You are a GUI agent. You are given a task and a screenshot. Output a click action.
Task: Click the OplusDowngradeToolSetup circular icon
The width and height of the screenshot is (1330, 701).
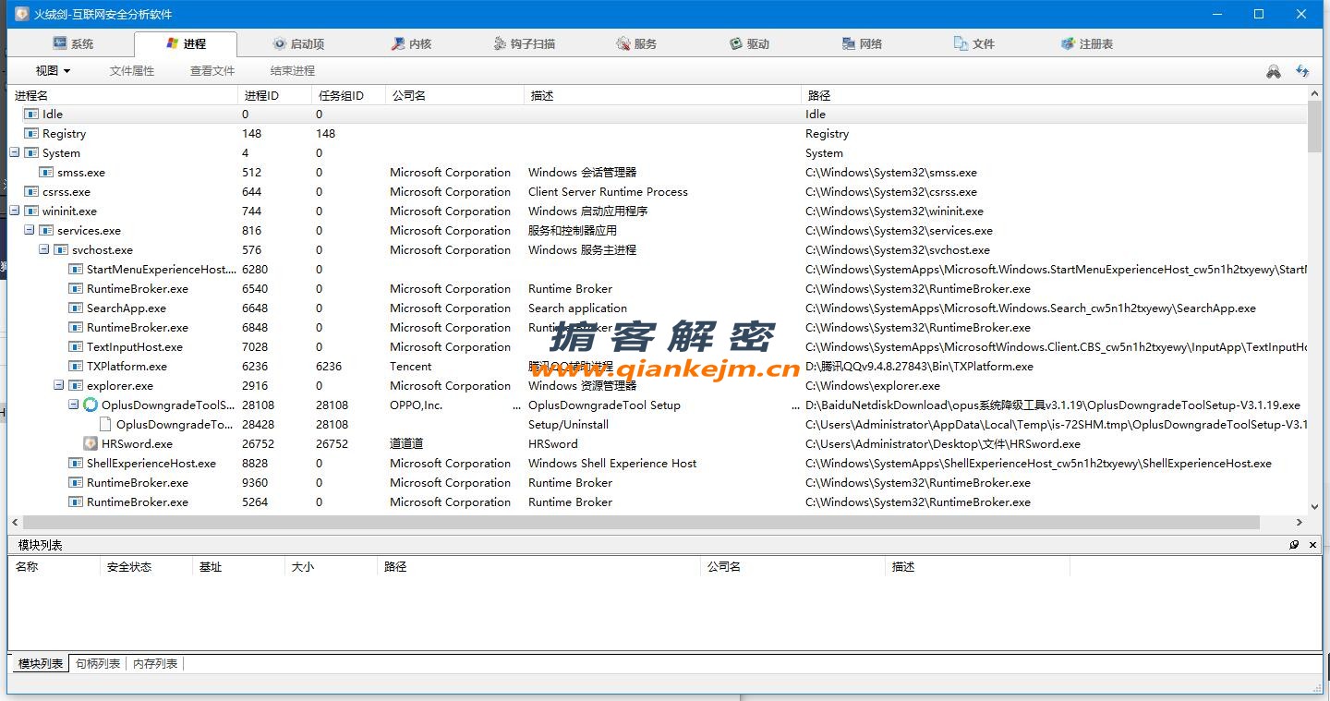91,405
